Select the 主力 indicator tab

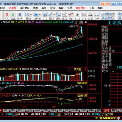[x=29, y=110]
